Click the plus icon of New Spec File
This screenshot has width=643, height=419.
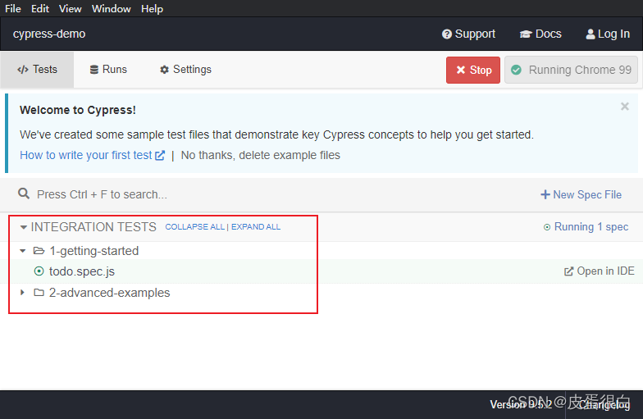545,194
